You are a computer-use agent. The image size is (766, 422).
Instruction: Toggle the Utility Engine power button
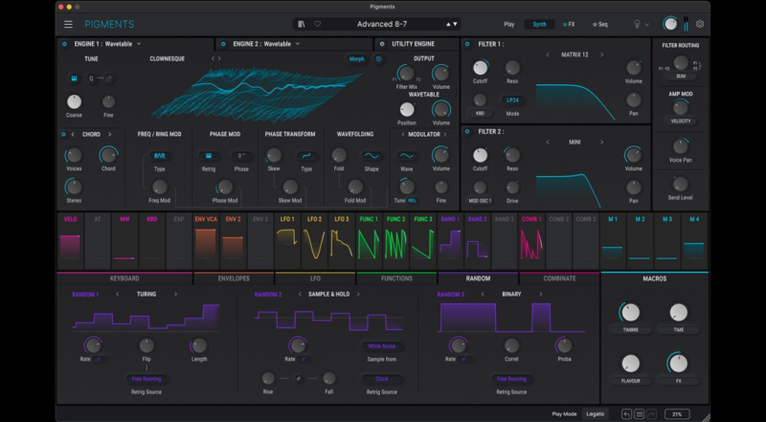coord(383,44)
